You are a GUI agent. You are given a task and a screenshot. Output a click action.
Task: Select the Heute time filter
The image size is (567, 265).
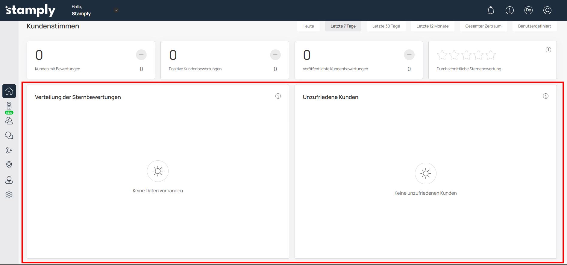click(308, 26)
